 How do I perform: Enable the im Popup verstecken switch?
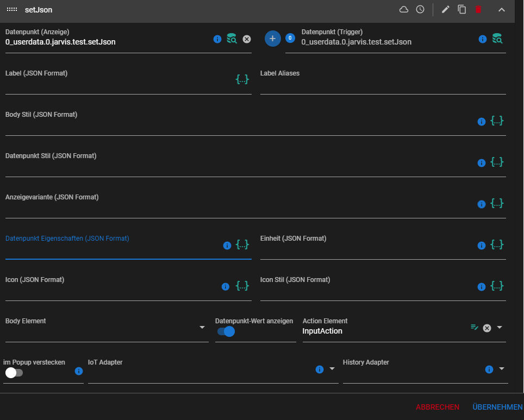tap(14, 373)
